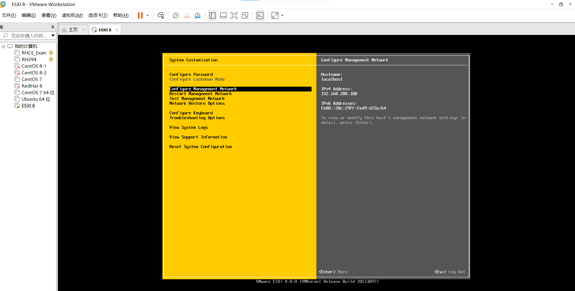Restore down the VMware Workstation window
This screenshot has width=575, height=291.
point(561,4)
